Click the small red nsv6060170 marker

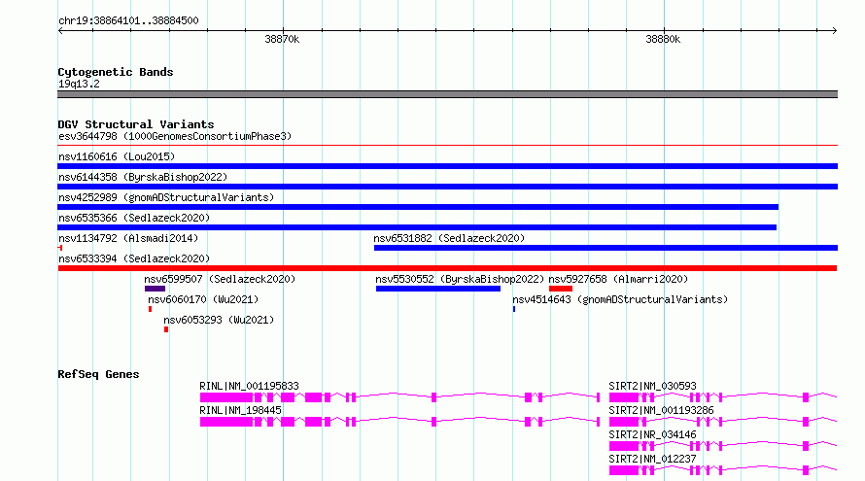[x=150, y=309]
